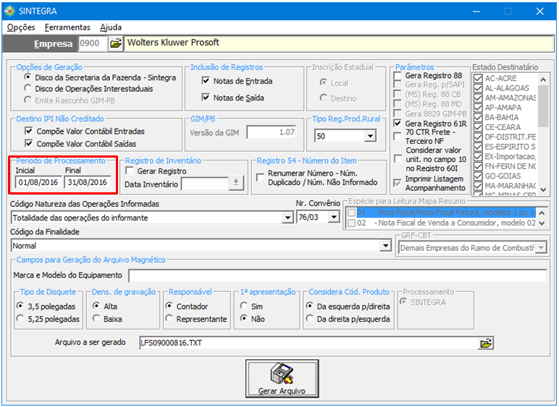Uncheck BA-BAHIA state checkbox

click(479, 117)
